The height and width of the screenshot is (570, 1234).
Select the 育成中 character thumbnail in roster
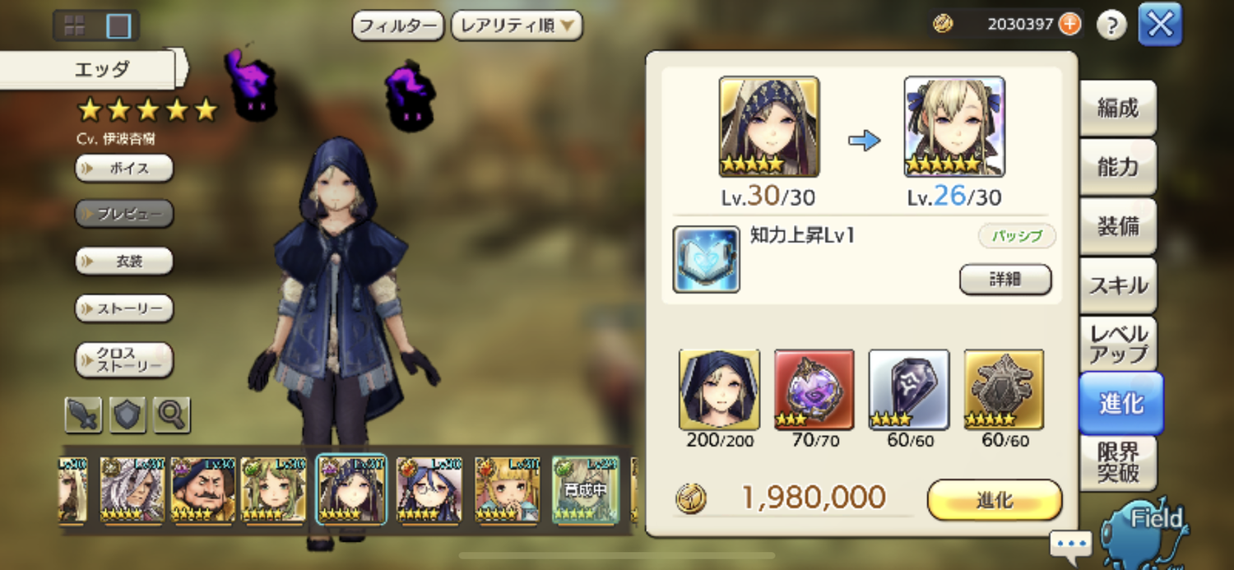(586, 491)
